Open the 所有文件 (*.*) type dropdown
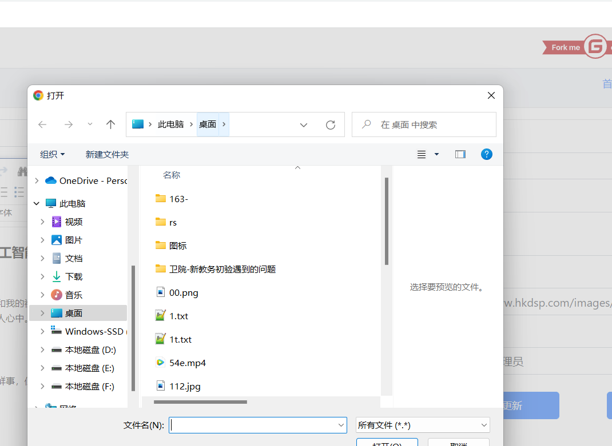 pyautogui.click(x=423, y=425)
